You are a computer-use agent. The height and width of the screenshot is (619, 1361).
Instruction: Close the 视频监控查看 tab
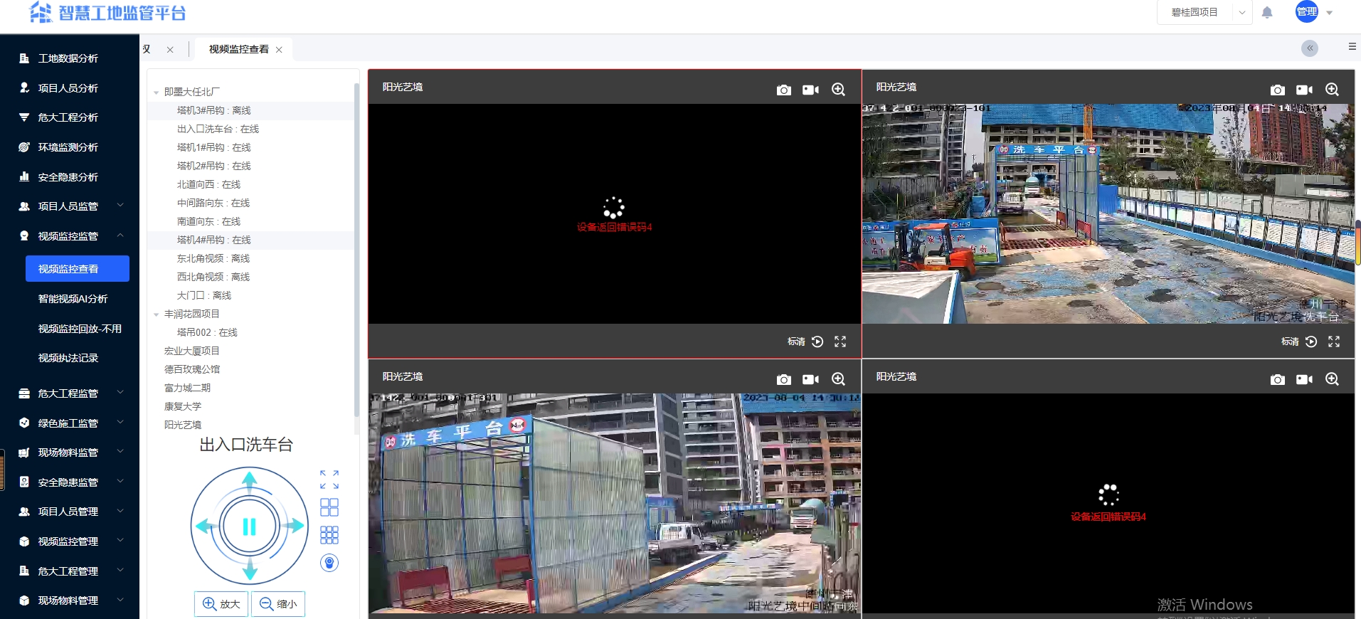tap(279, 50)
